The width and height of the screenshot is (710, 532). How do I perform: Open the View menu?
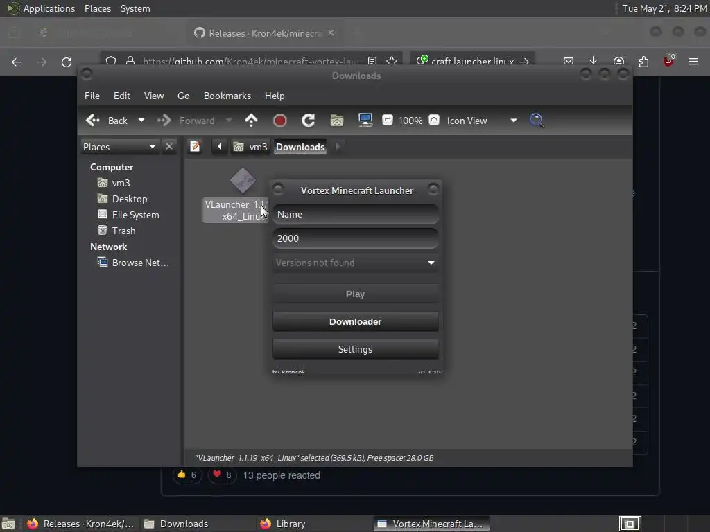[x=154, y=96]
